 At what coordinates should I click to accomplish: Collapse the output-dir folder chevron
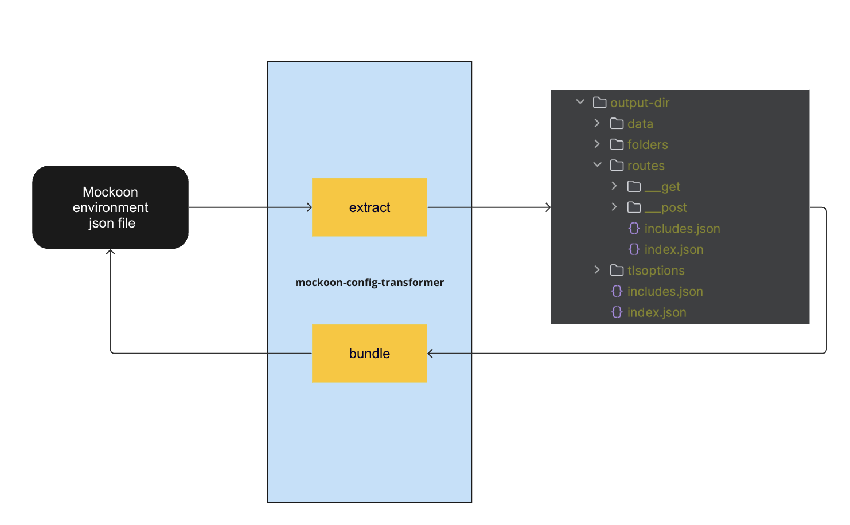click(x=580, y=102)
